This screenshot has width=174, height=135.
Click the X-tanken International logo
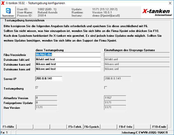point(157,12)
